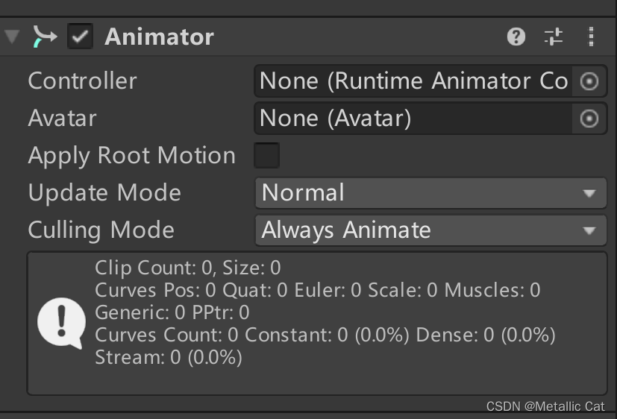Open Controller object picker circle

pos(589,81)
